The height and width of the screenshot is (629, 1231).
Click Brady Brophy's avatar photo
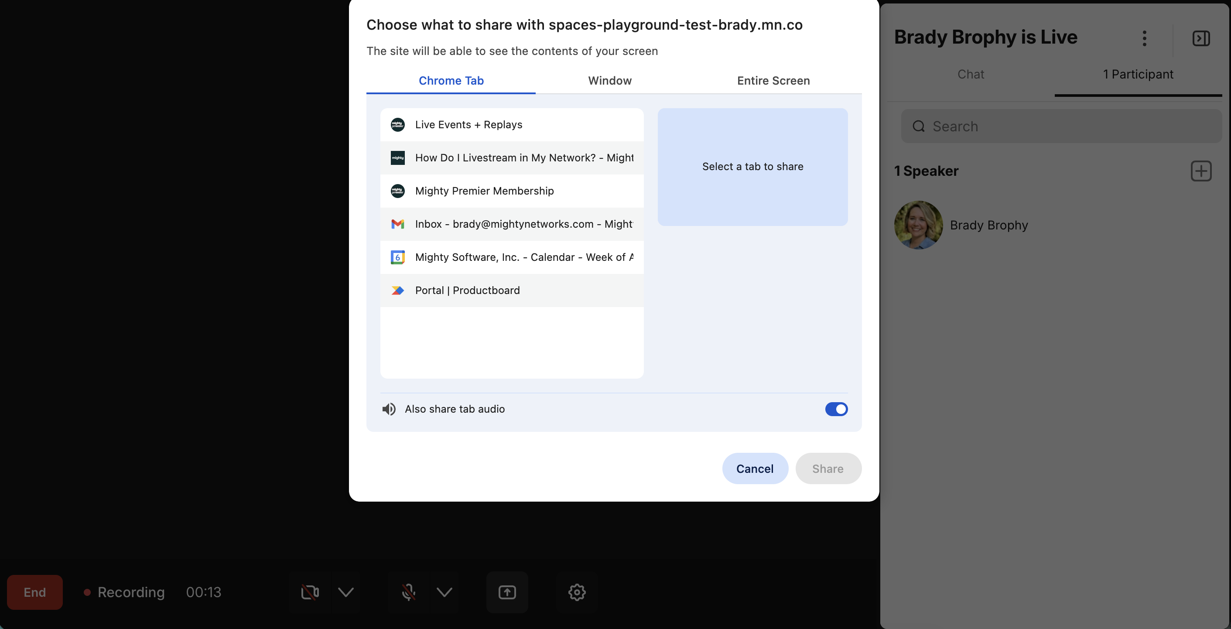coord(919,225)
